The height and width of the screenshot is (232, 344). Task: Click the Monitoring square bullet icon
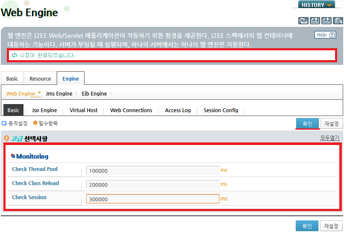(x=13, y=156)
